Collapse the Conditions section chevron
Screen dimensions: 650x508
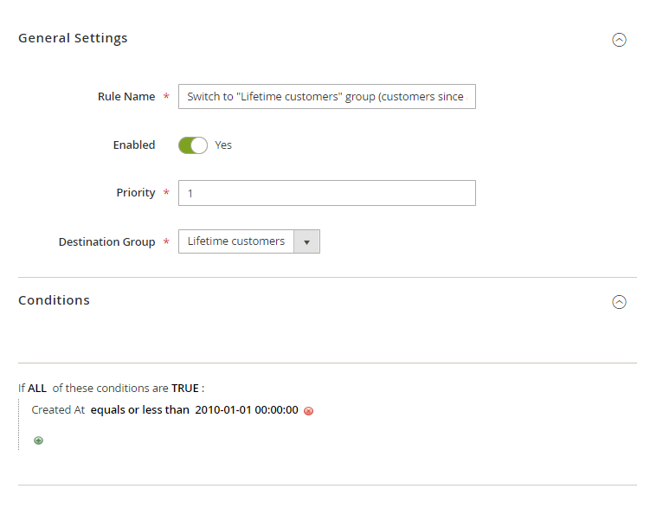pyautogui.click(x=619, y=302)
